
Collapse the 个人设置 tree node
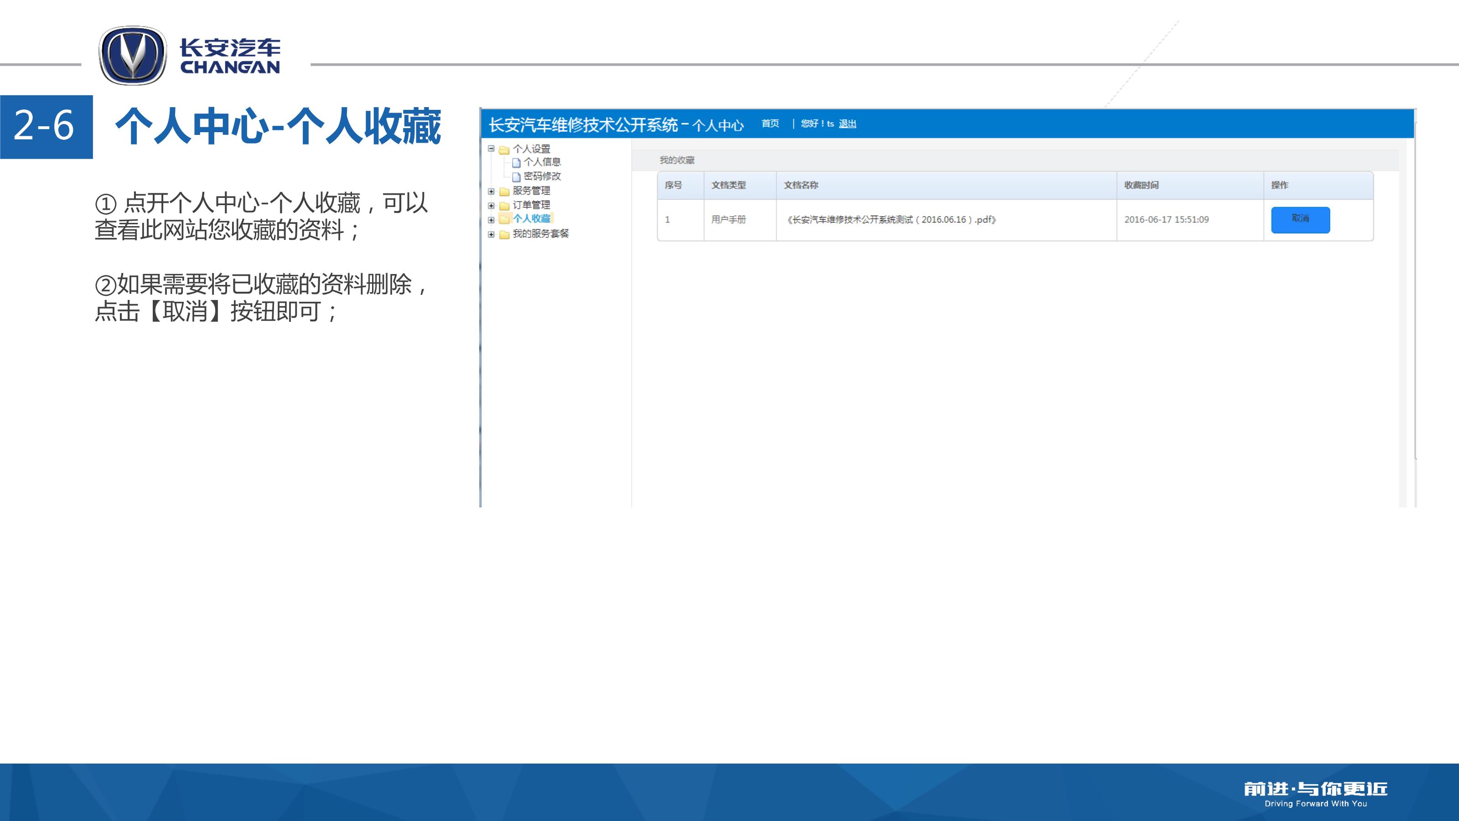[x=491, y=149]
